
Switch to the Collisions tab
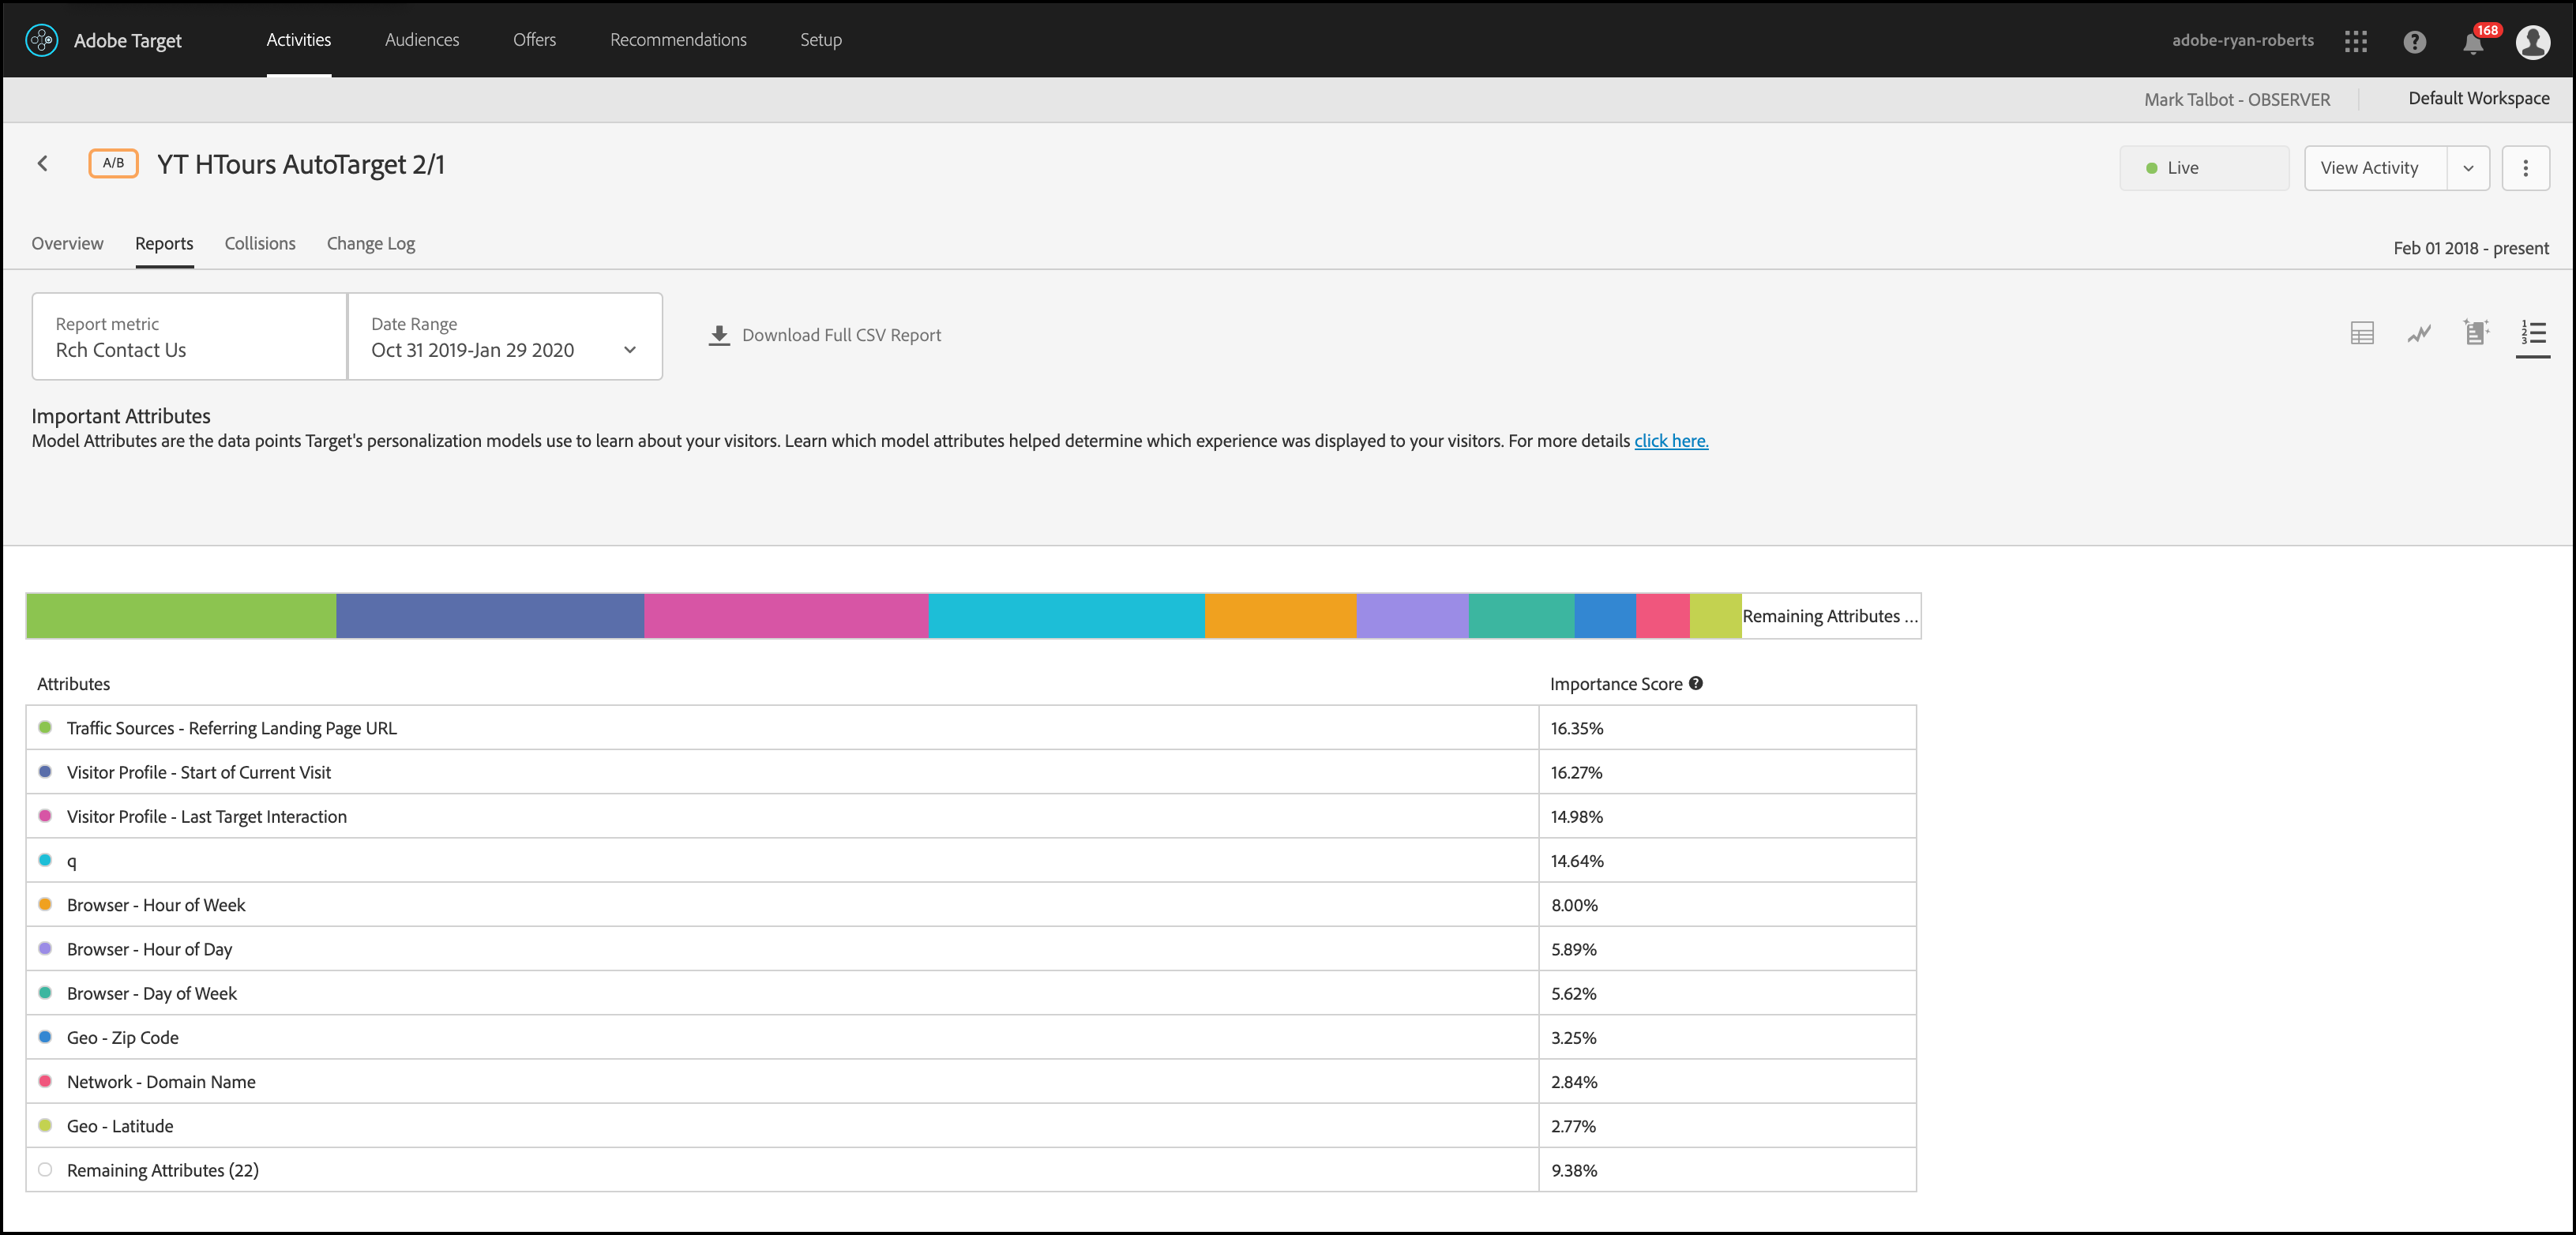(260, 243)
